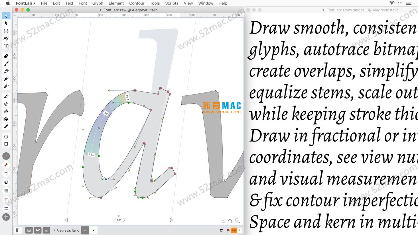Image resolution: width=418 pixels, height=235 pixels.
Task: Select the Pen tool
Action: click(6, 86)
